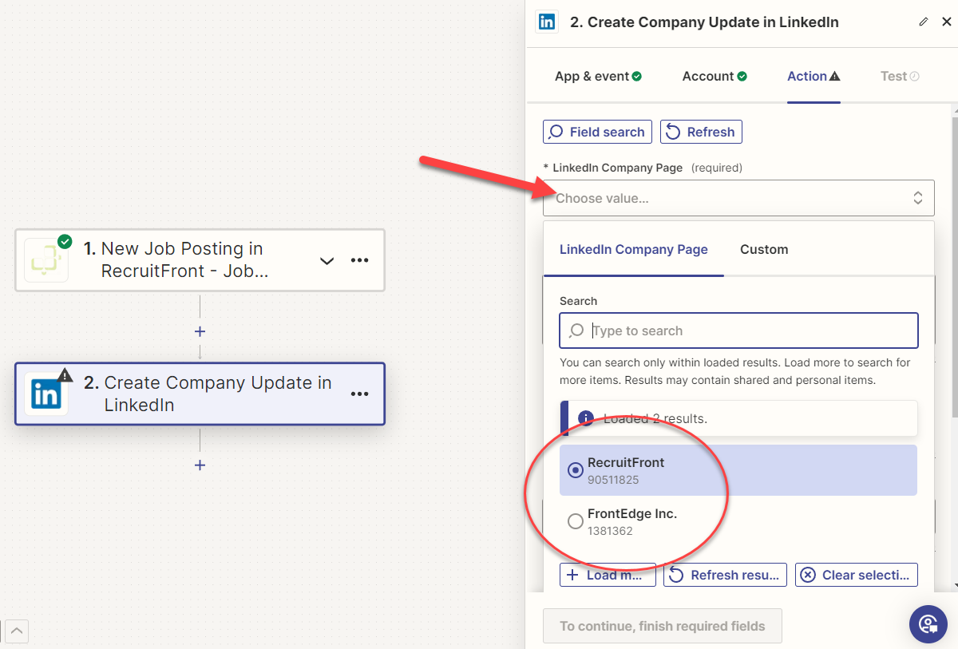958x649 pixels.
Task: Click the Clear selection button
Action: click(x=857, y=575)
